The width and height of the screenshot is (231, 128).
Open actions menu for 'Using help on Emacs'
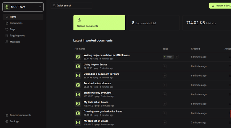230,66
